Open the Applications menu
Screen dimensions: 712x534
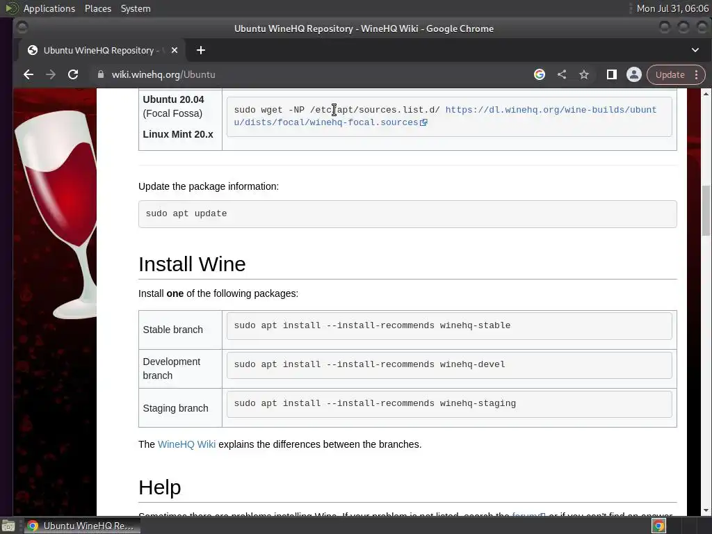(x=49, y=8)
